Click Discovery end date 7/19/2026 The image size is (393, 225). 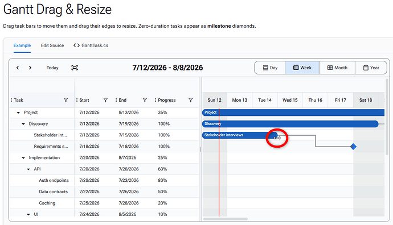pyautogui.click(x=129, y=124)
